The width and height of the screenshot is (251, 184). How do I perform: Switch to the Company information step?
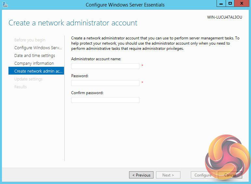tap(34, 64)
